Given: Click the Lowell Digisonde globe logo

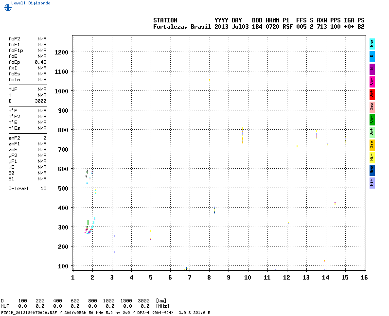Looking at the screenshot, I should point(7,7).
